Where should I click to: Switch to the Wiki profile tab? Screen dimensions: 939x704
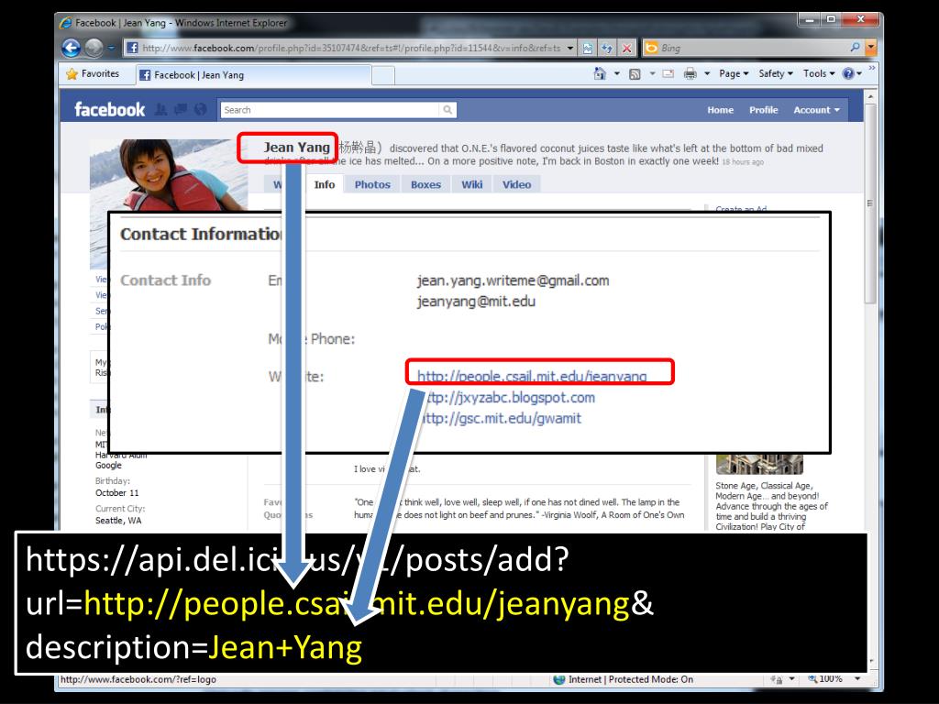[472, 184]
